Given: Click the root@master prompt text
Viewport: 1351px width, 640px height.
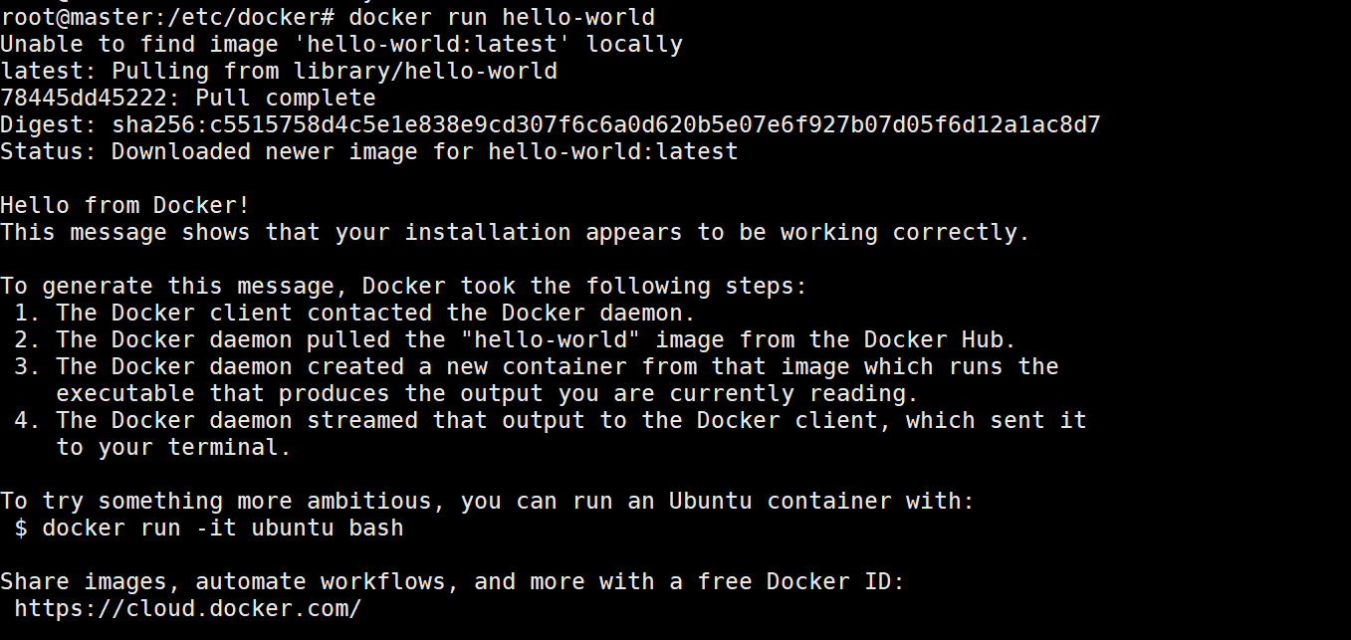Looking at the screenshot, I should click(167, 17).
